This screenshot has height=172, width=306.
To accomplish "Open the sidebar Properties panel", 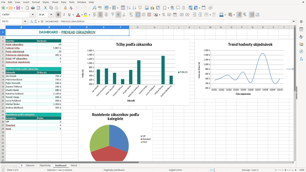I will click(301, 29).
